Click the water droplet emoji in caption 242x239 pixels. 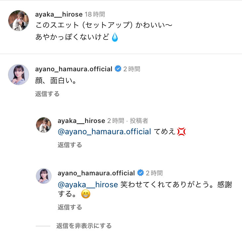(115, 37)
